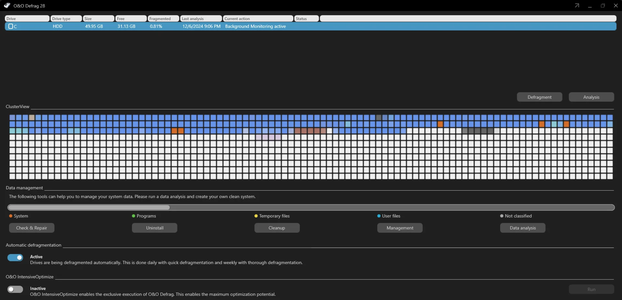The width and height of the screenshot is (622, 300).
Task: Click the drive C icon in the list
Action: click(x=11, y=26)
